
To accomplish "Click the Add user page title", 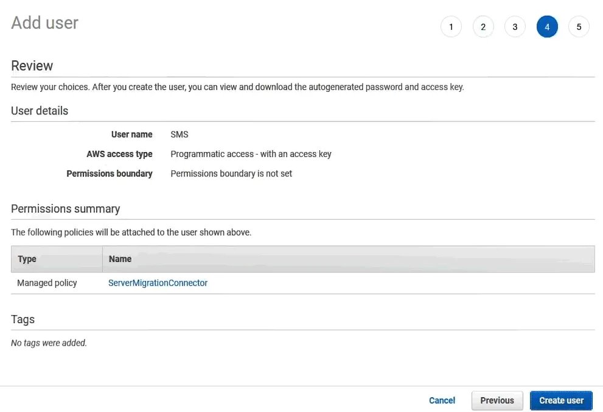I will [x=44, y=23].
